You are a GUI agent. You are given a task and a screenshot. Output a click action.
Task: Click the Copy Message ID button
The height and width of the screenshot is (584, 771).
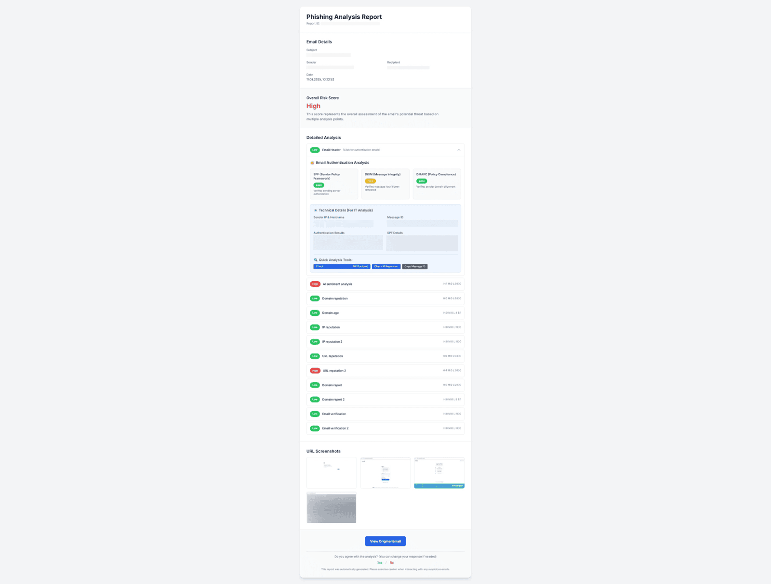pyautogui.click(x=414, y=266)
